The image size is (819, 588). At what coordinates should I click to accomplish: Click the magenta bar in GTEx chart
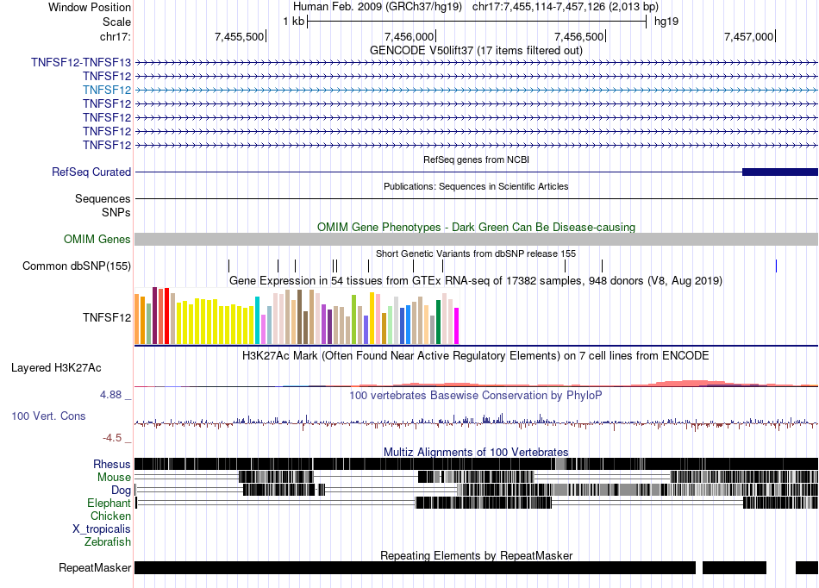(x=457, y=326)
